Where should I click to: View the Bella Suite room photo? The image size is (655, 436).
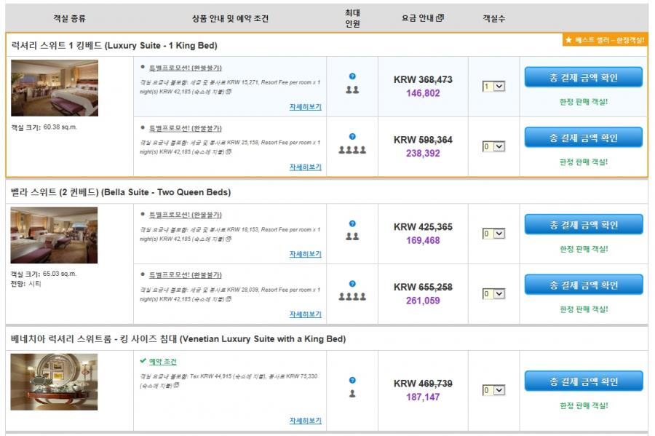(x=54, y=235)
